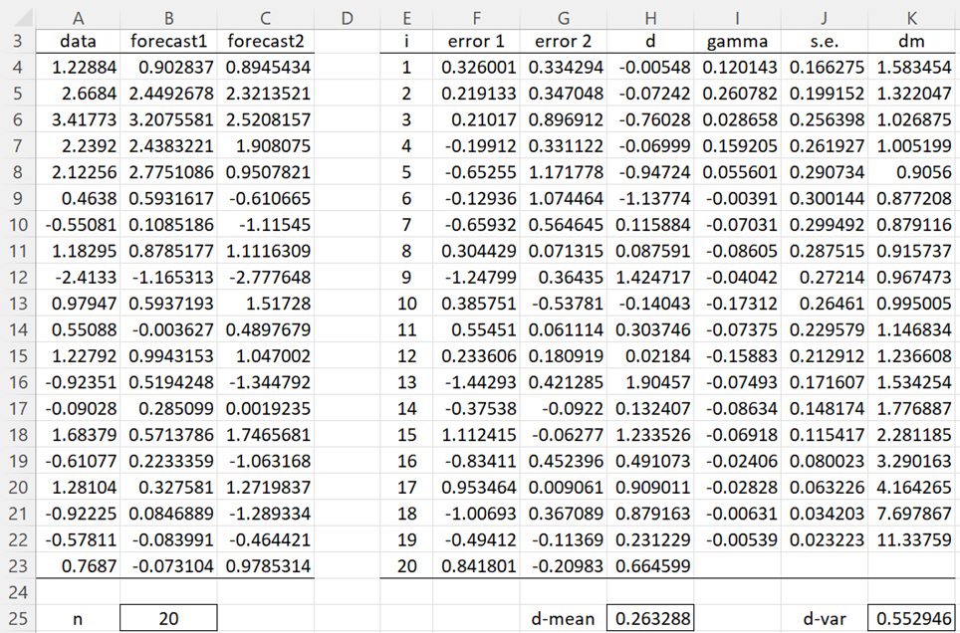Click the forecast1 header cell
The image size is (960, 633).
coord(168,41)
